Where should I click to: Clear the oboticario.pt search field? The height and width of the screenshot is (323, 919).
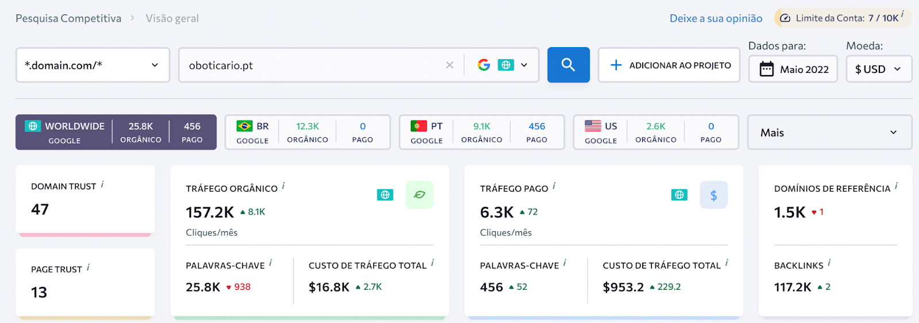(x=450, y=65)
